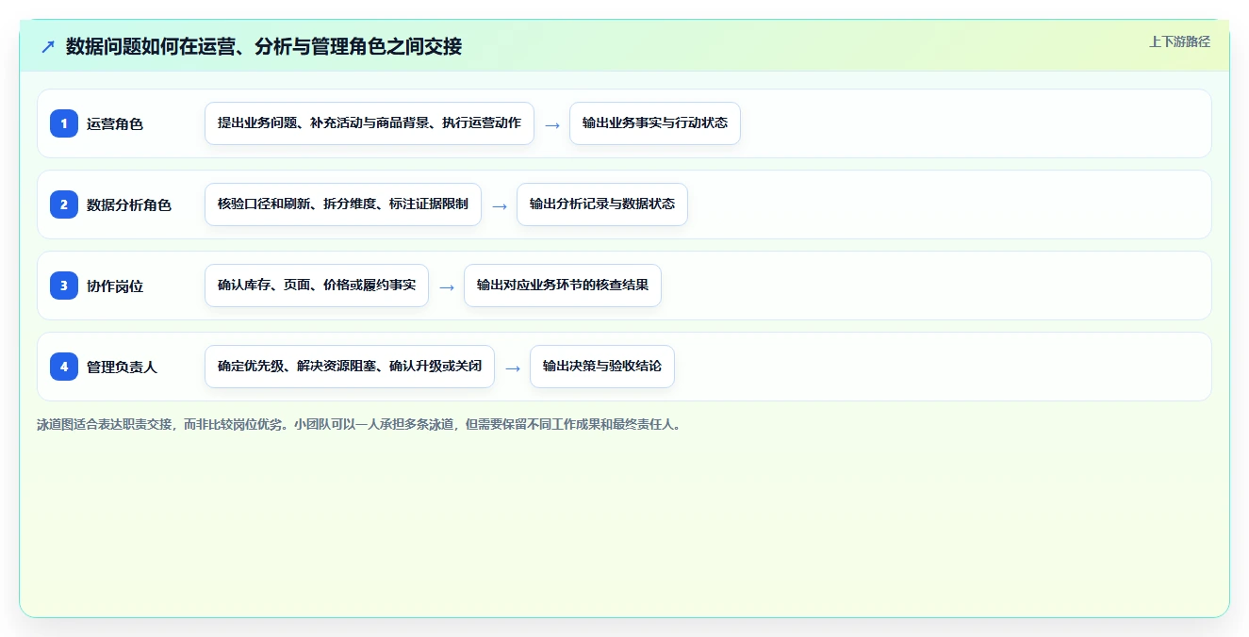The height and width of the screenshot is (637, 1249).
Task: Click the box 输出业务事实与行动状态
Action: (x=655, y=123)
